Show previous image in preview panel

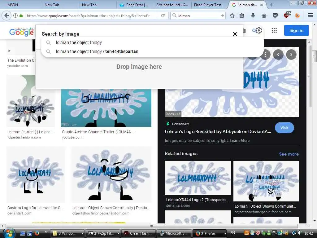278,55
